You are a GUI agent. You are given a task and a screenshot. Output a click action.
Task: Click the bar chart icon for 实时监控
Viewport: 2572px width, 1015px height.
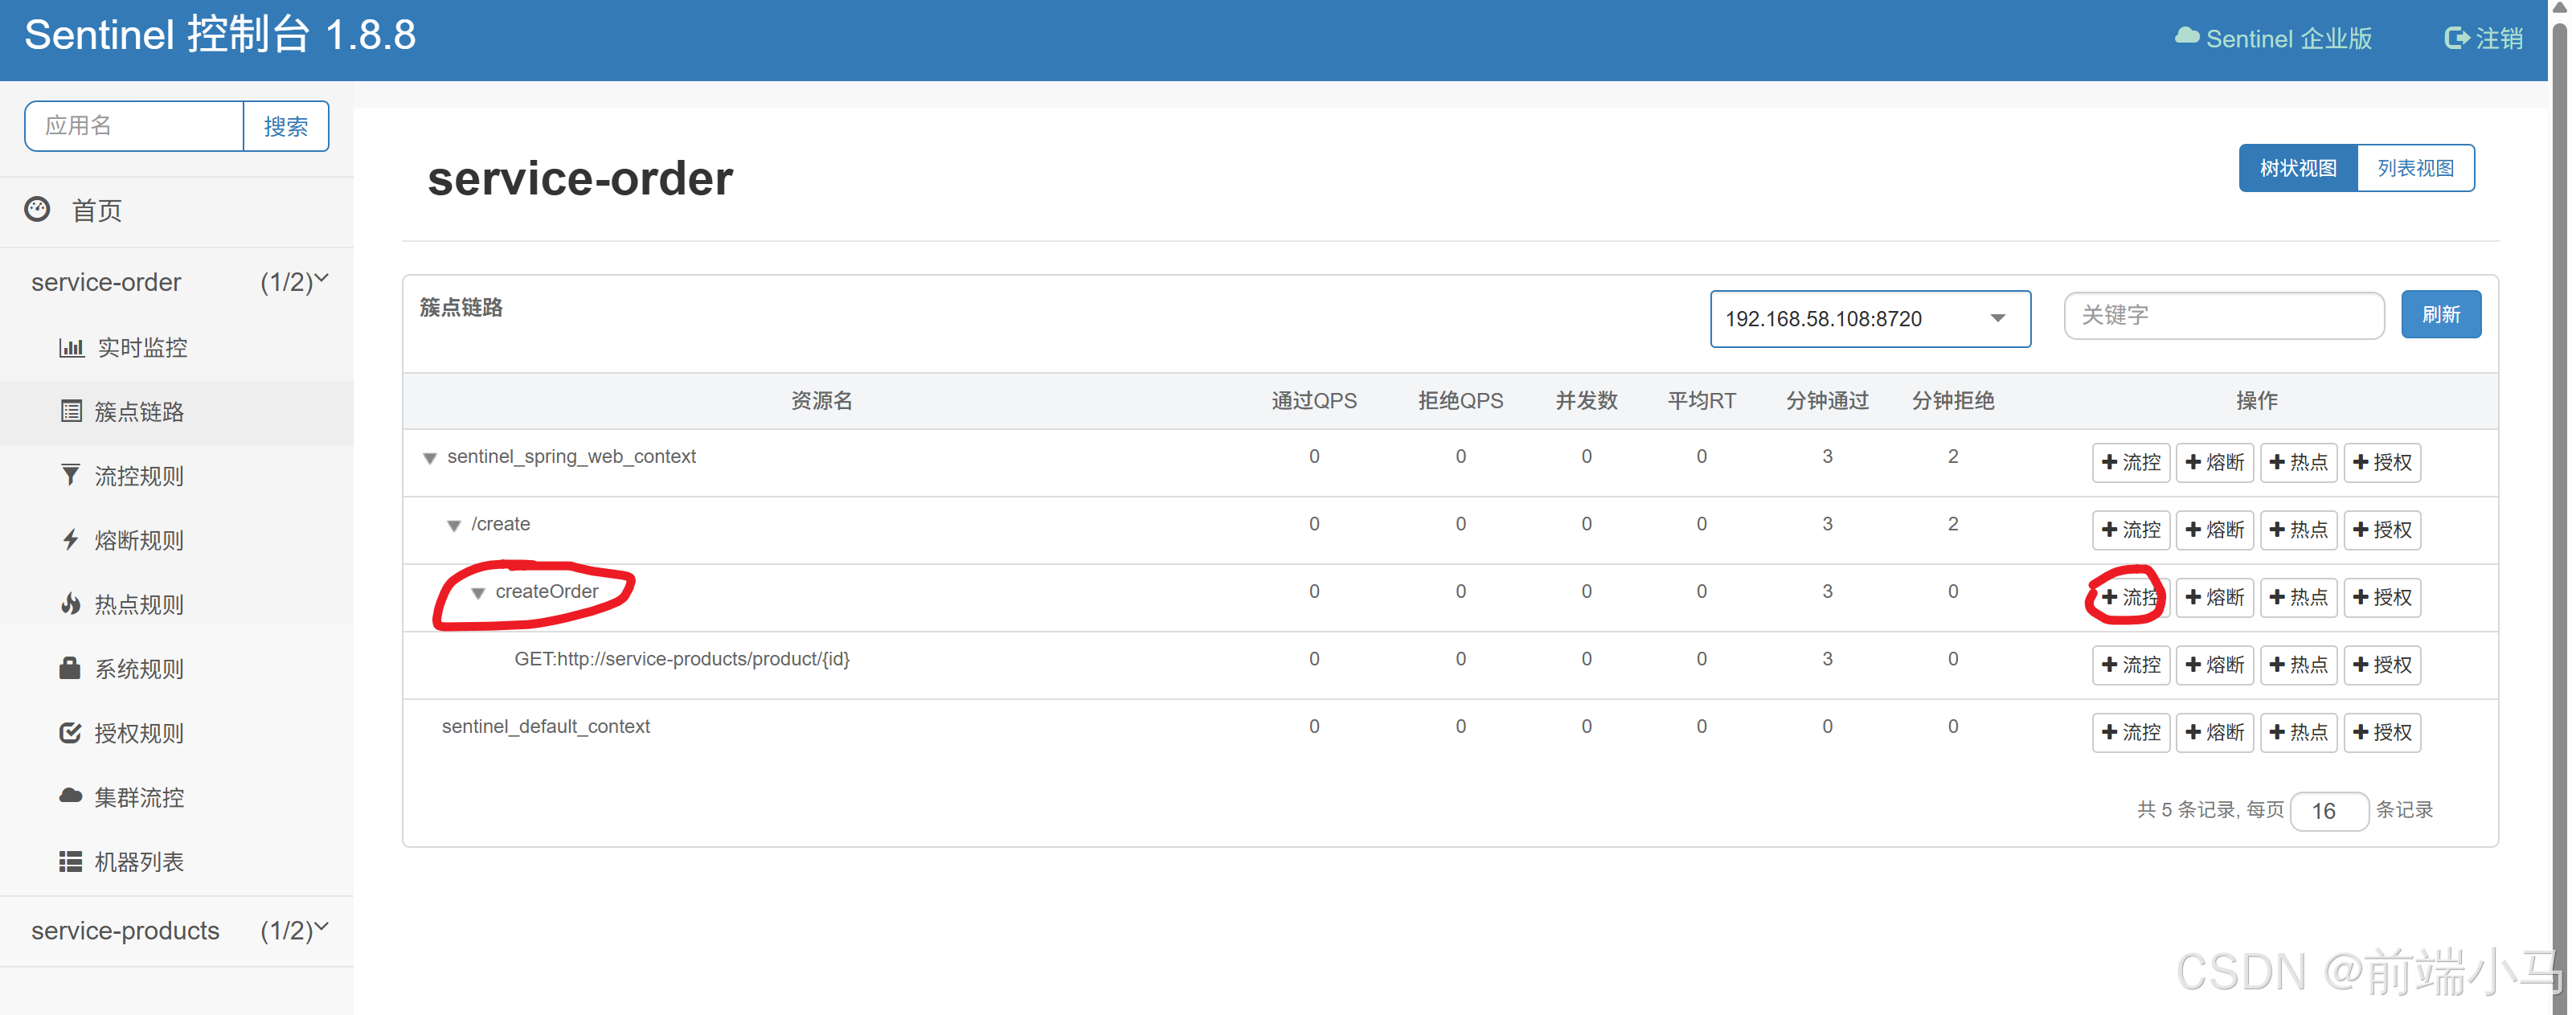[71, 347]
